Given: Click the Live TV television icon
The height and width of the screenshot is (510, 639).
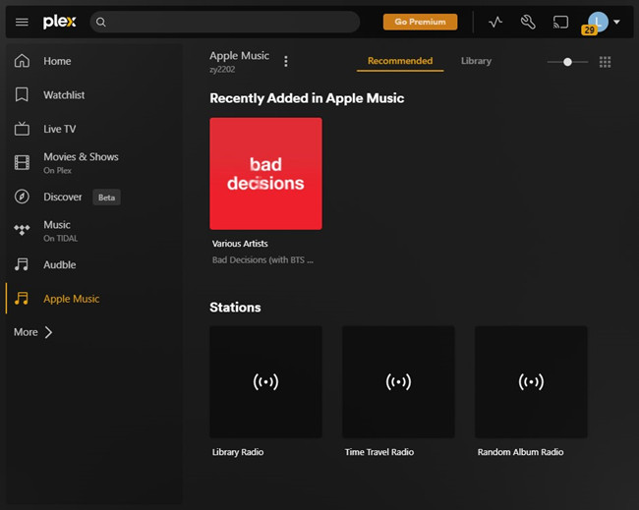Looking at the screenshot, I should pyautogui.click(x=22, y=129).
